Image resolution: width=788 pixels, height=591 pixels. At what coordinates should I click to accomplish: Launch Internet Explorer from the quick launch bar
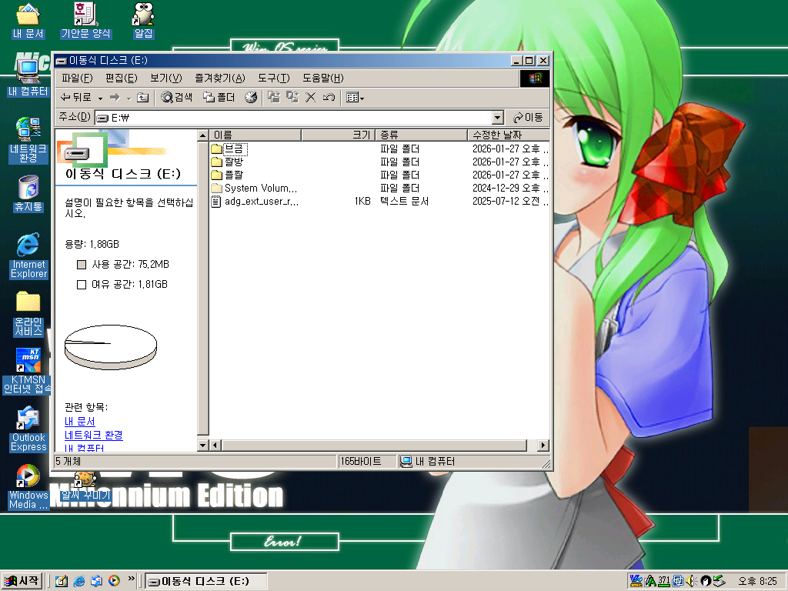[x=78, y=581]
